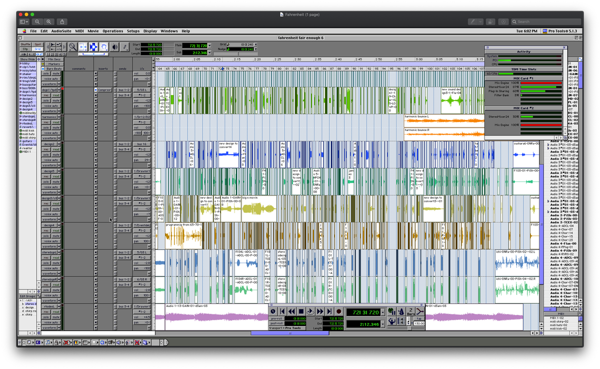
Task: Mute the rhodesL track
Action: [x=56, y=317]
